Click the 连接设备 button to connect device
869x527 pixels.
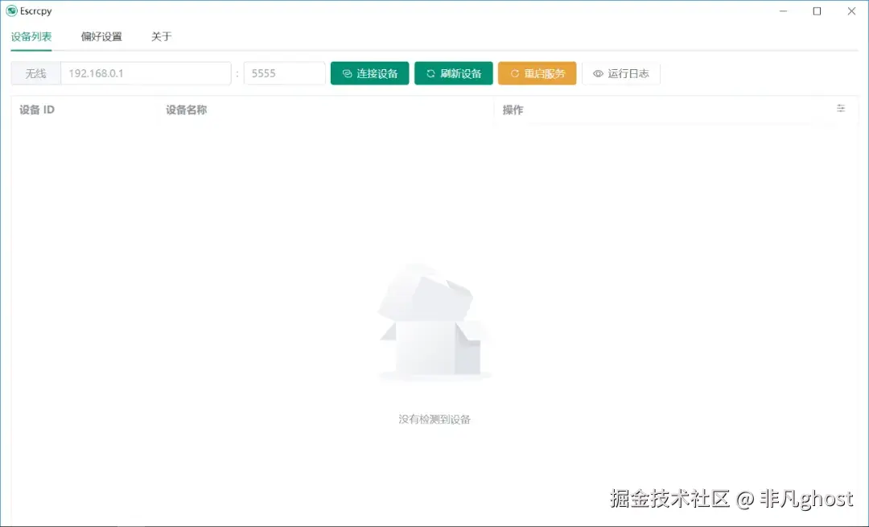point(369,73)
